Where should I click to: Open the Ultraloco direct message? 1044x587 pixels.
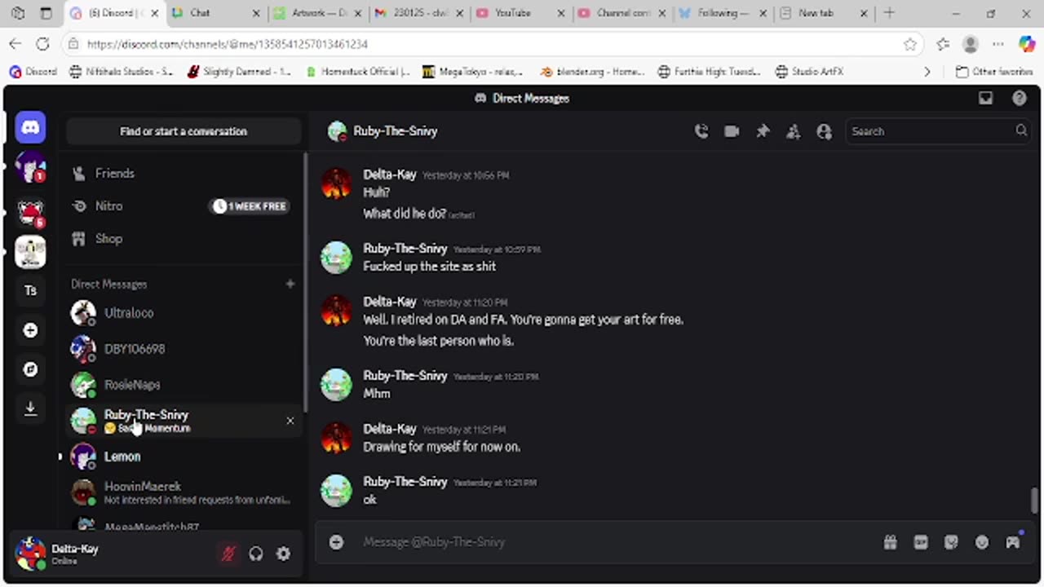pos(183,313)
